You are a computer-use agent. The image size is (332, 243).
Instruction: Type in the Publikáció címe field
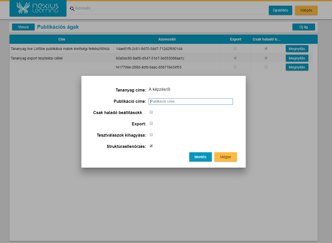[x=191, y=102]
